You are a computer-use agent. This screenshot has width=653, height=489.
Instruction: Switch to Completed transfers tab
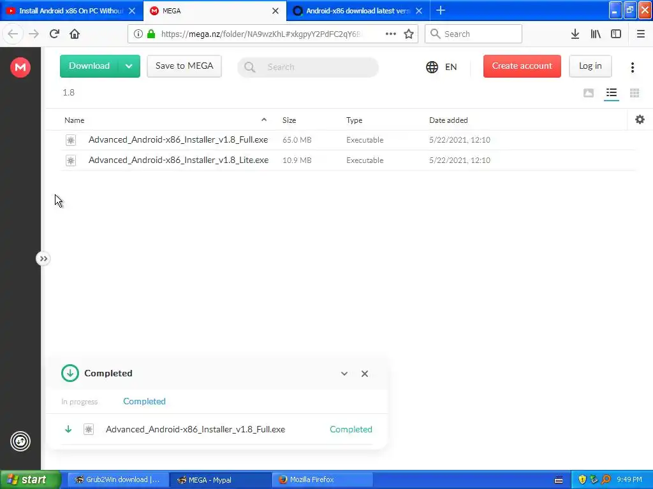tap(145, 401)
